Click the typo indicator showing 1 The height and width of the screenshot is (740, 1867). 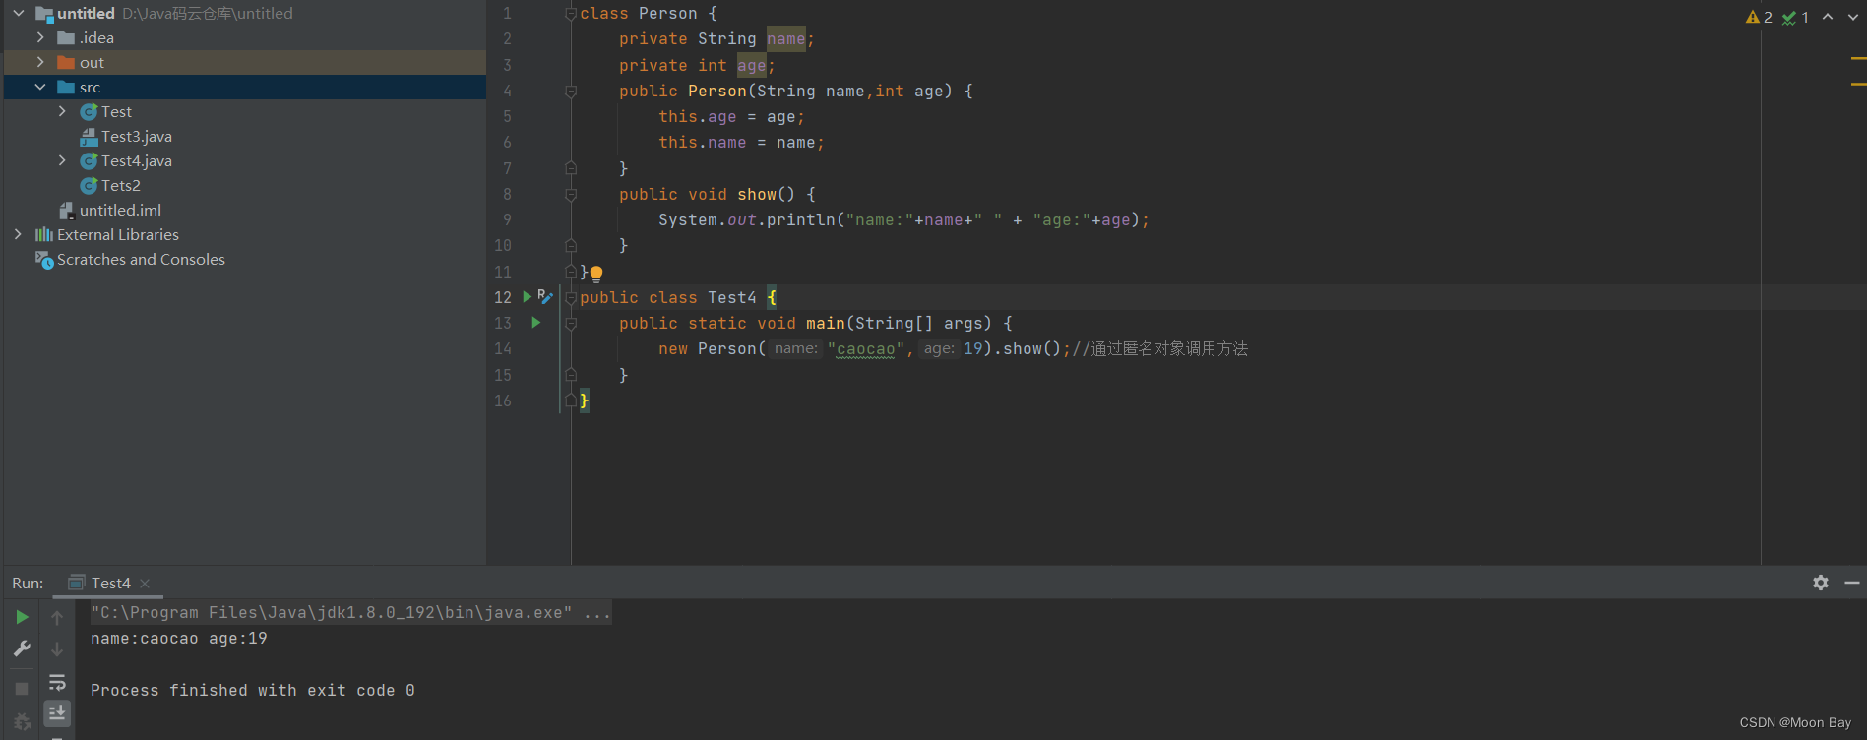click(1795, 17)
